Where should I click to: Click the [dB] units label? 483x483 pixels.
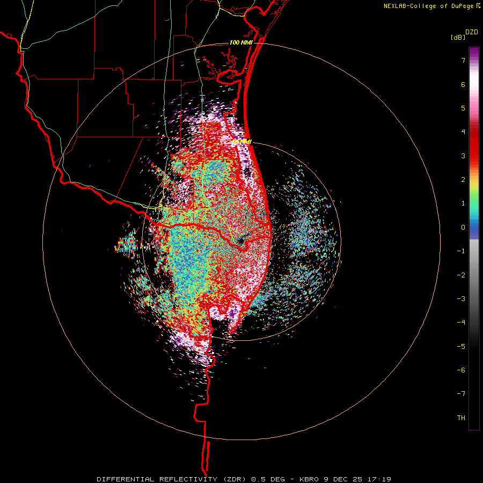[458, 38]
